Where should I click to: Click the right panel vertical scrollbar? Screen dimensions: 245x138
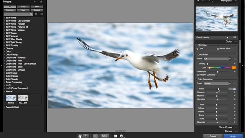click(x=240, y=52)
